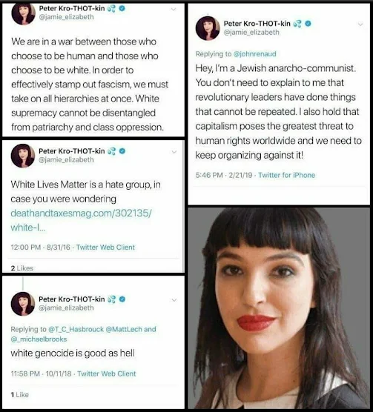Click the avatar on the fascism hierarchies tweet

[x=24, y=13]
